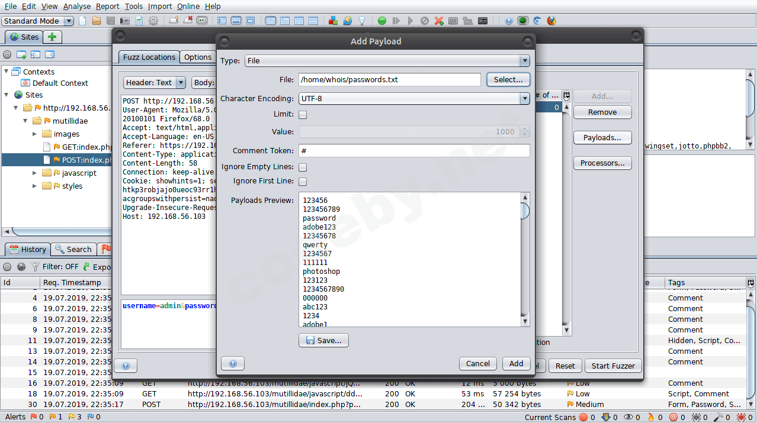757x423 pixels.
Task: Open the Analyse menu
Action: [77, 6]
